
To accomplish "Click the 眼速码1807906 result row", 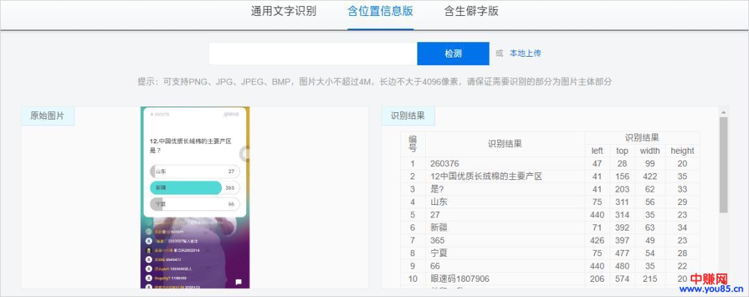I will (x=460, y=278).
